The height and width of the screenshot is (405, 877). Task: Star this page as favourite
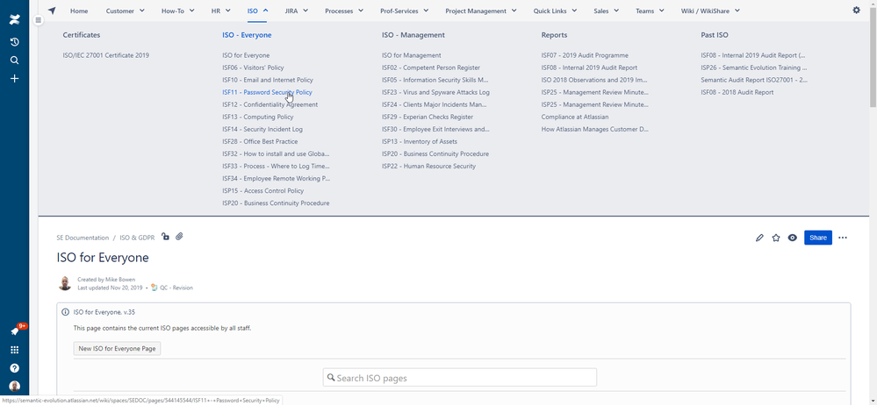pos(776,238)
